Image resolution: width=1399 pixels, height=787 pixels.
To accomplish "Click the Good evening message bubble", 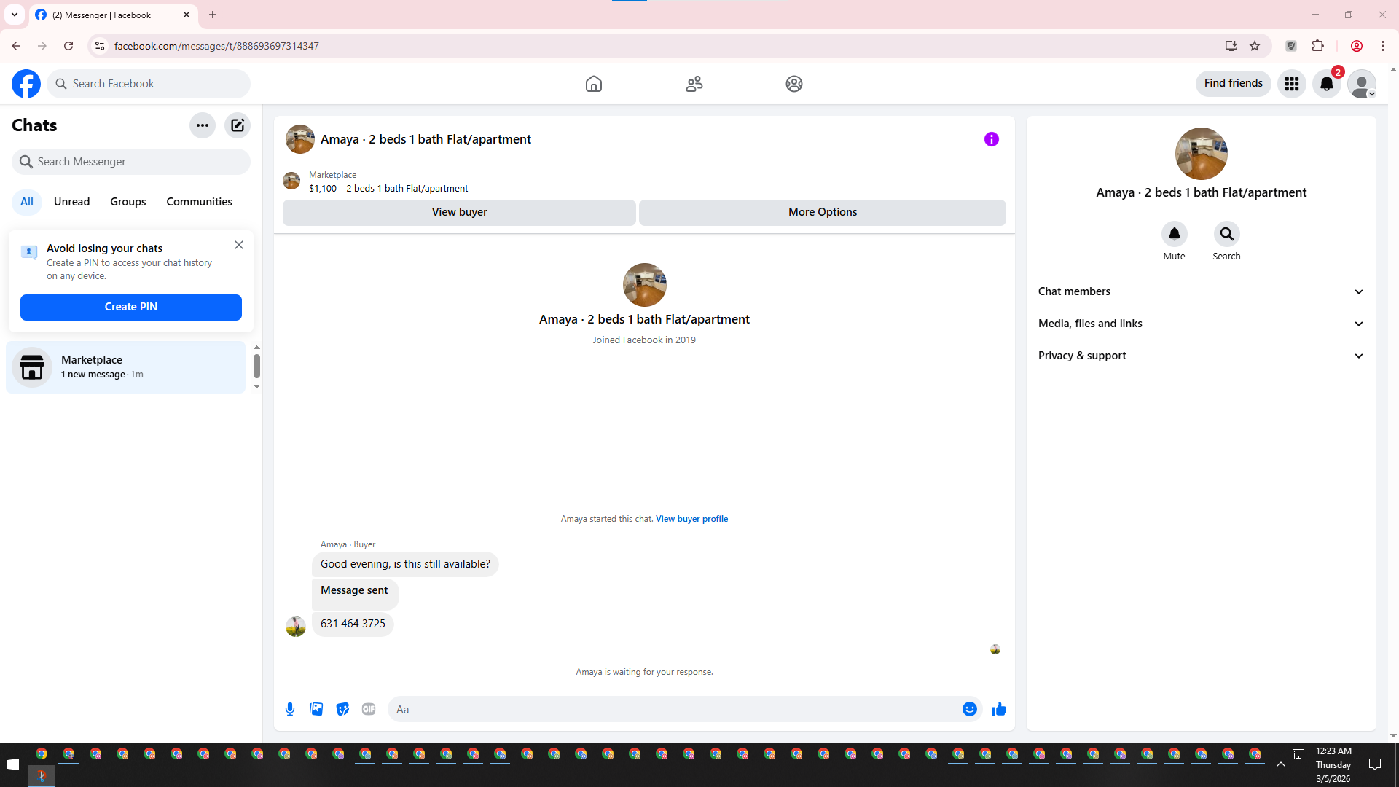I will click(x=405, y=564).
